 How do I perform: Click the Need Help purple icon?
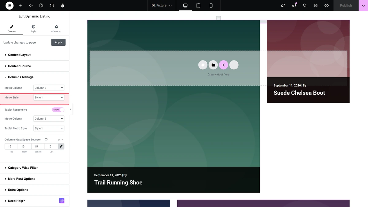pyautogui.click(x=62, y=201)
